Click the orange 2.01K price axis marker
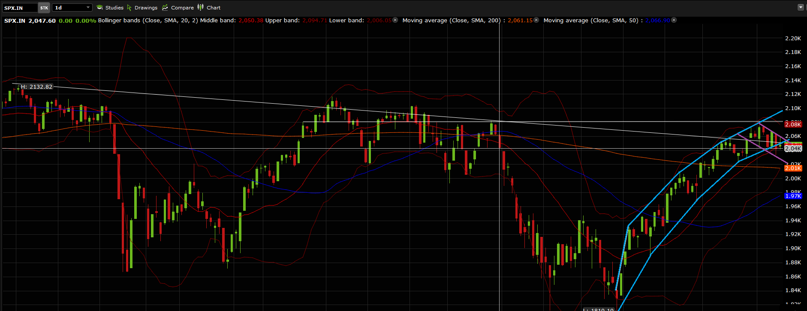The image size is (807, 311). pos(793,168)
